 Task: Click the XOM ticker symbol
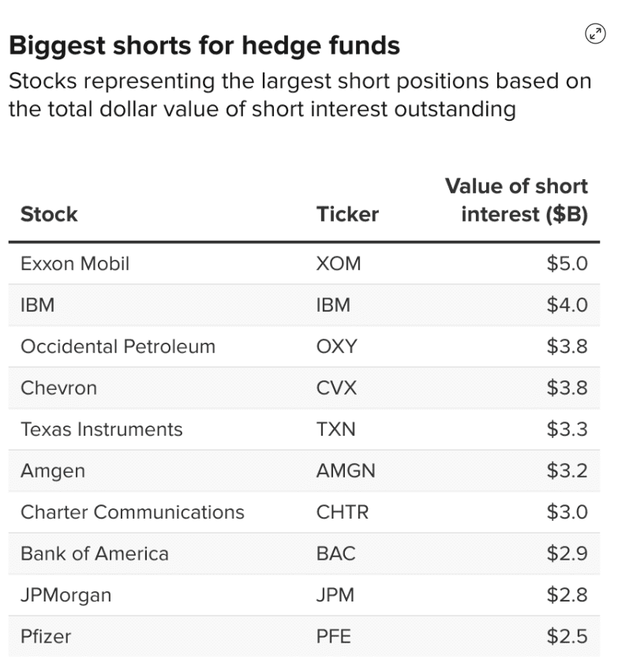tap(339, 263)
